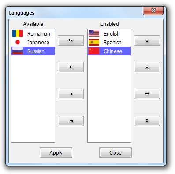Click the move all left double-arrow button
This screenshot has width=175, height=174.
point(71,121)
